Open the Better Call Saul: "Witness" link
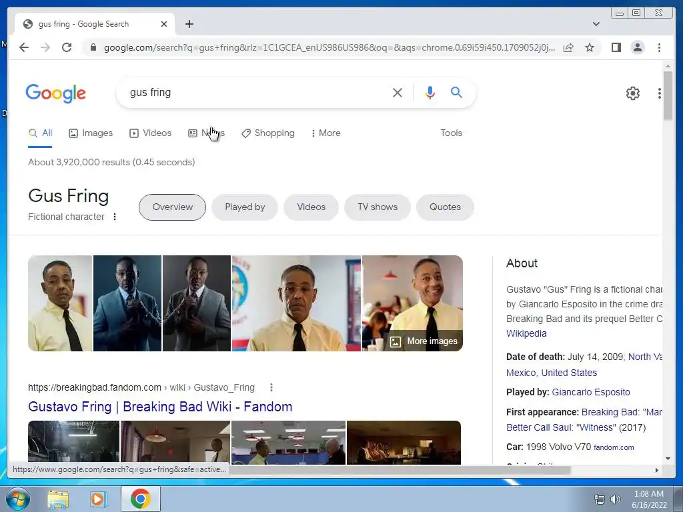Screen dimensions: 683x512 (x=562, y=427)
